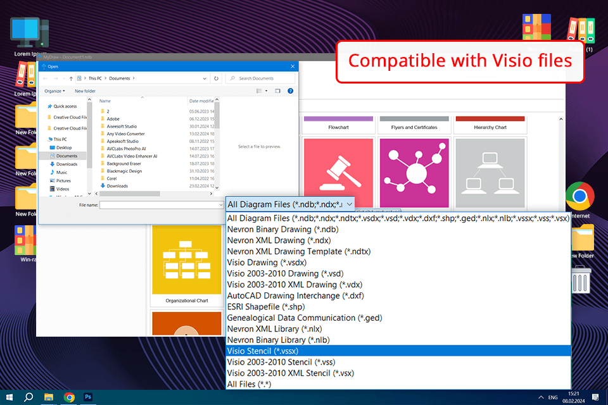Open File Explorer from taskbar
The height and width of the screenshot is (405, 608).
[x=49, y=397]
